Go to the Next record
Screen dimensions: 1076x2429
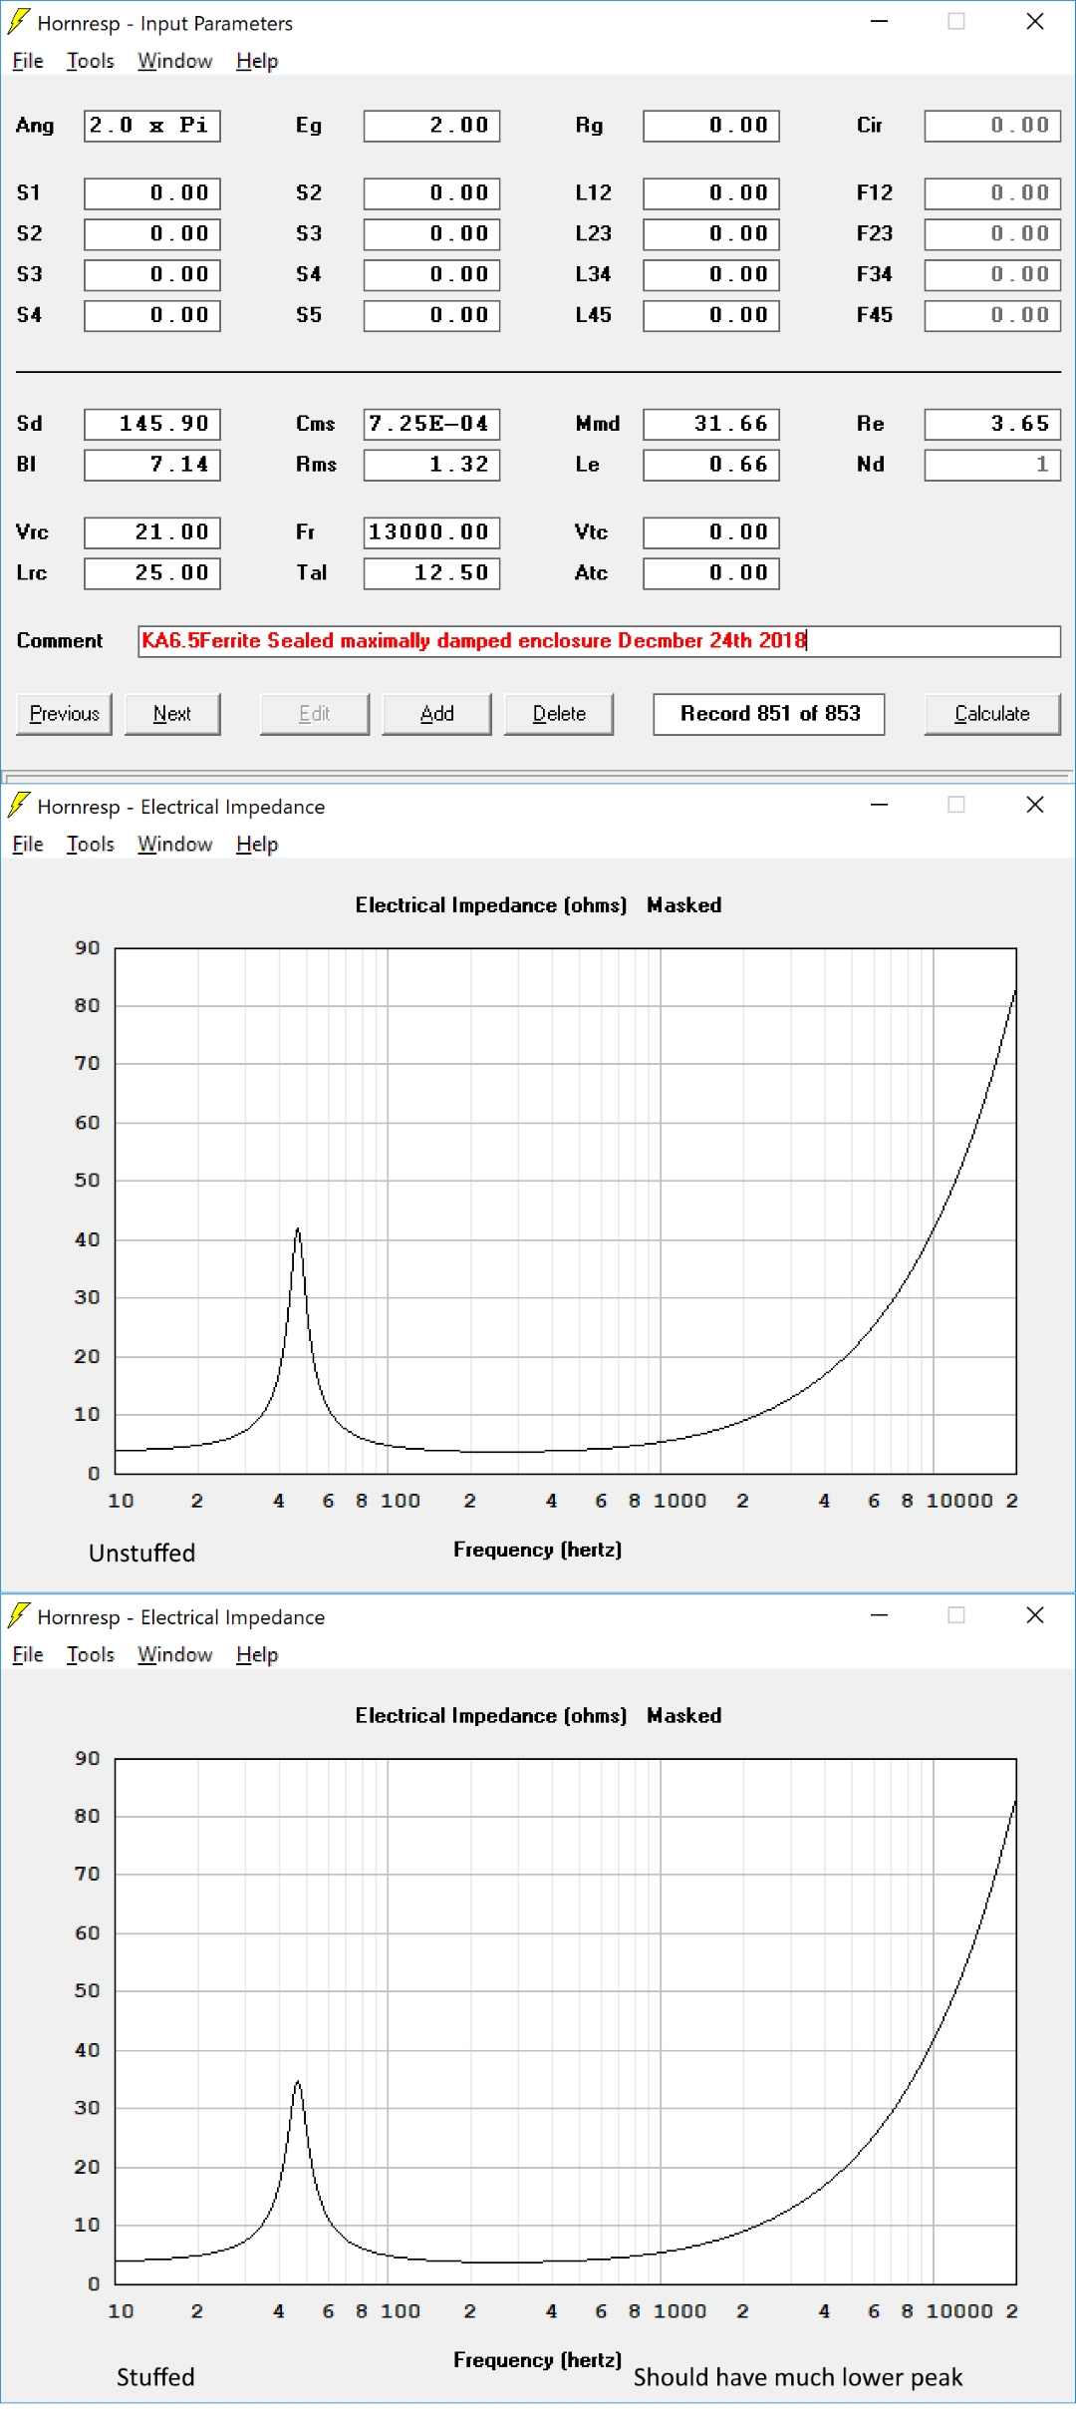[x=172, y=714]
